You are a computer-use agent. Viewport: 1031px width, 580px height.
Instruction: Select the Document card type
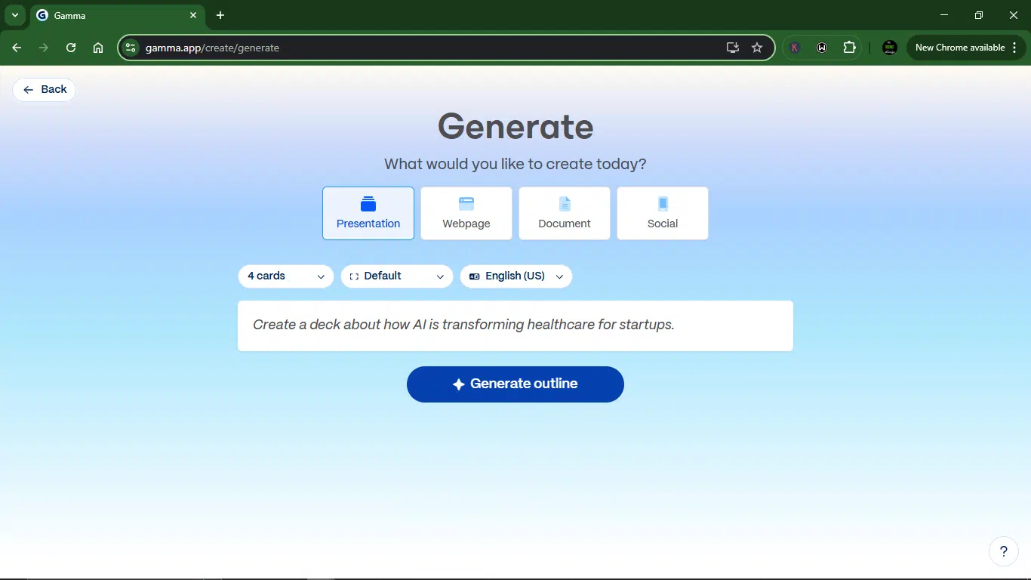(565, 213)
